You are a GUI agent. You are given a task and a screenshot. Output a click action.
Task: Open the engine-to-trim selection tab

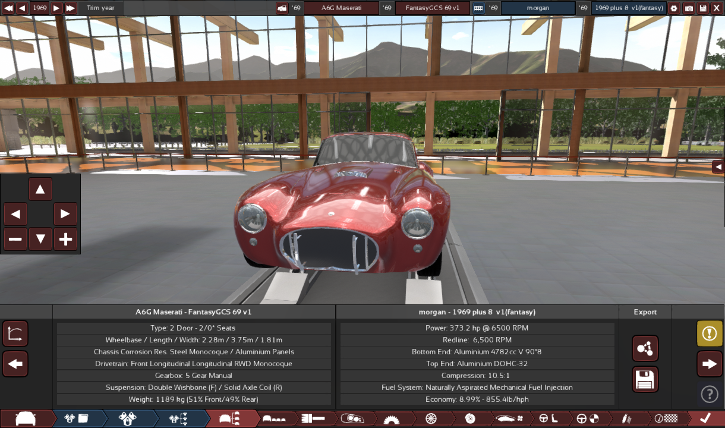(x=178, y=418)
